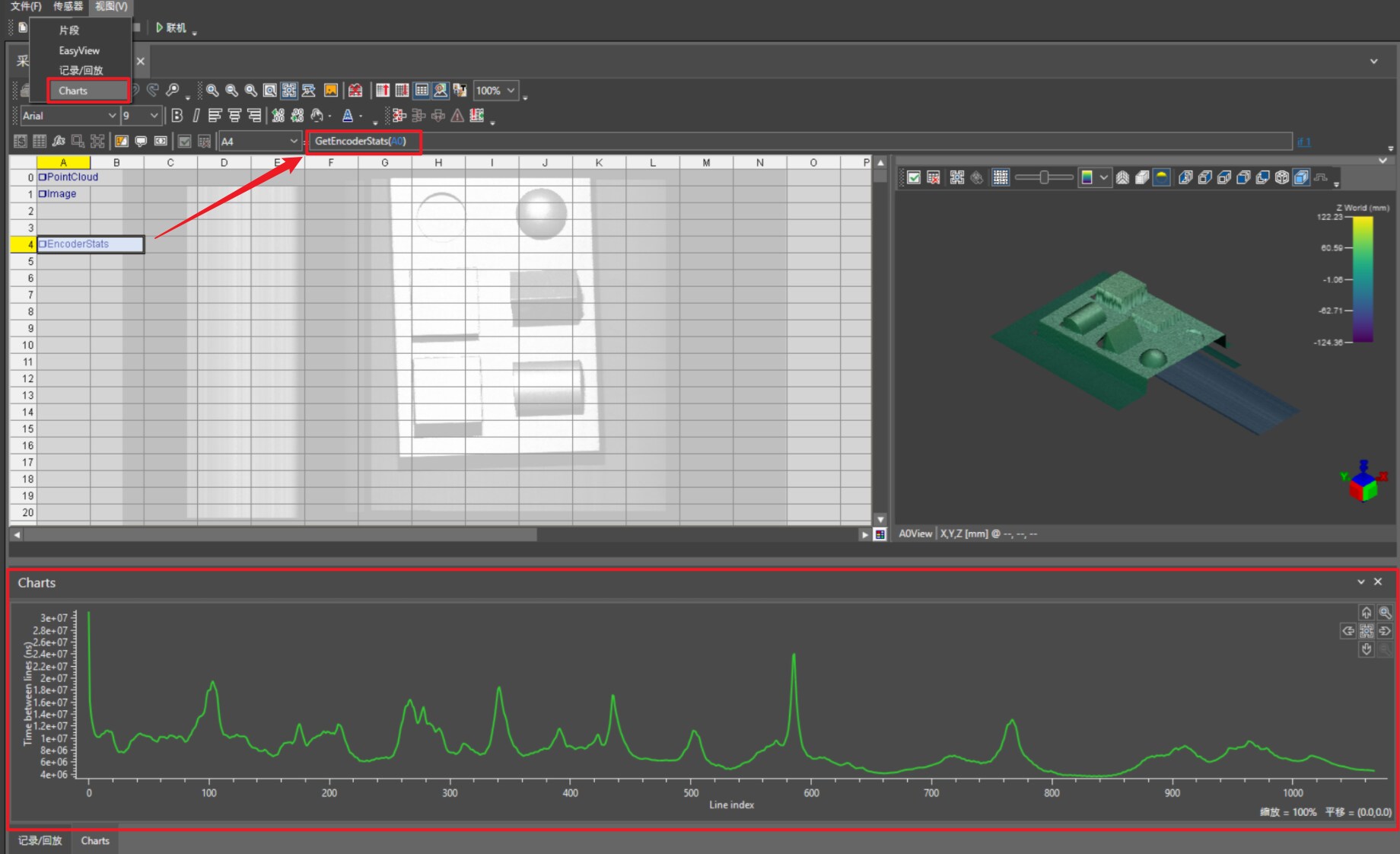Image resolution: width=1400 pixels, height=854 pixels.
Task: Click the checkbox control icon in formula toolbar
Action: tap(184, 142)
